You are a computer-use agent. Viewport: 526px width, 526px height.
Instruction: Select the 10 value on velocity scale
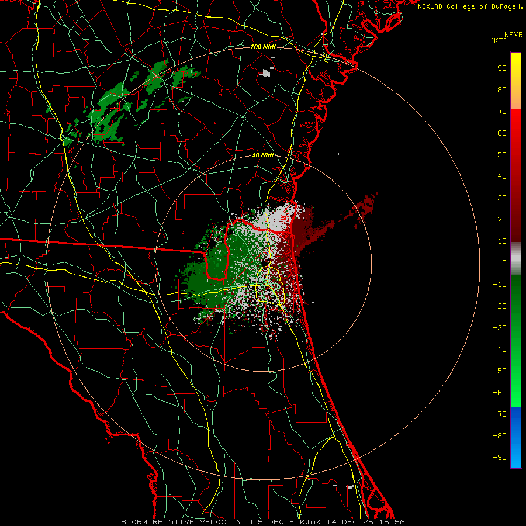point(502,241)
